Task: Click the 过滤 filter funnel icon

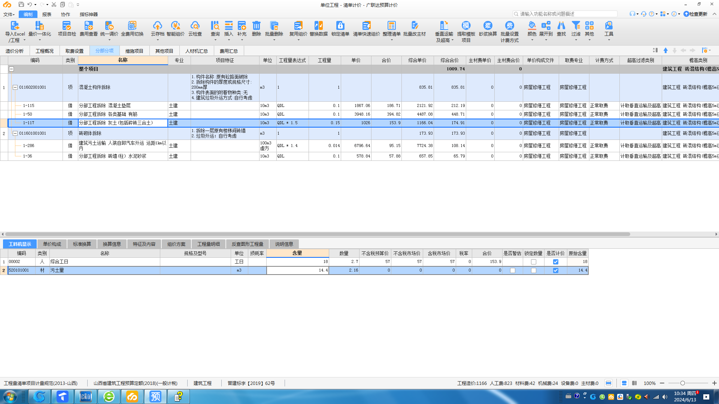Action: pos(576,25)
